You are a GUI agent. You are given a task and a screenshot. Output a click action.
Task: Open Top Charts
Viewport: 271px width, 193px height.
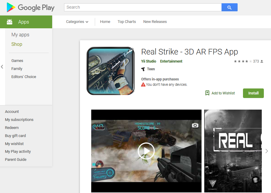[127, 22]
